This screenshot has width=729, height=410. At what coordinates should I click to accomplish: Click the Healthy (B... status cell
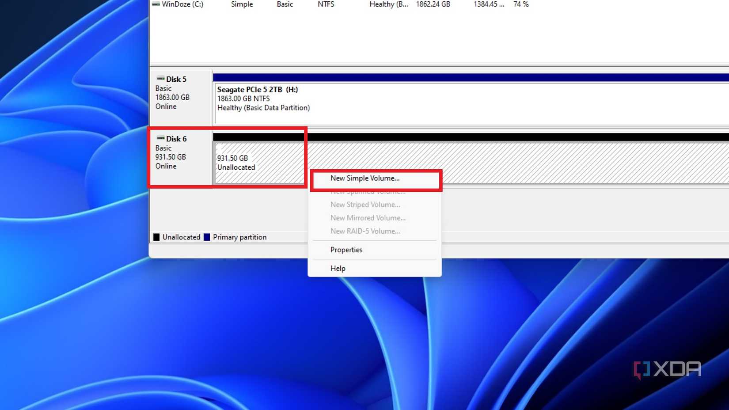pos(389,4)
